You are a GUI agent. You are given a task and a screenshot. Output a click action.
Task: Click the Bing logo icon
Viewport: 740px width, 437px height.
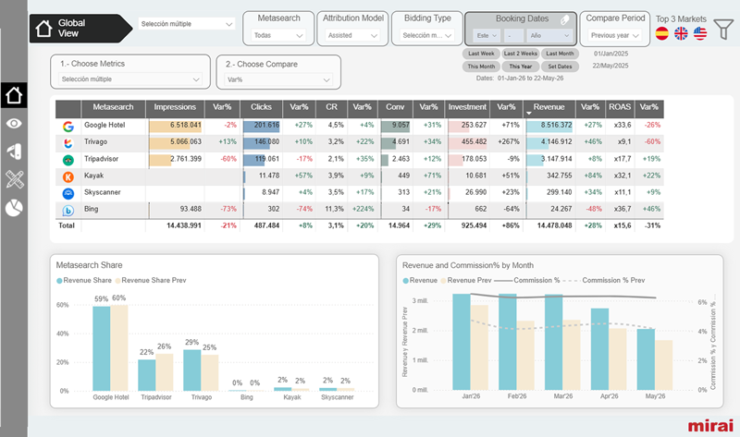(68, 211)
